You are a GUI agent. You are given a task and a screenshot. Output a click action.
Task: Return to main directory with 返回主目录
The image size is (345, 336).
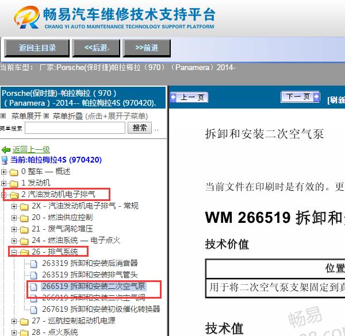click(x=37, y=48)
